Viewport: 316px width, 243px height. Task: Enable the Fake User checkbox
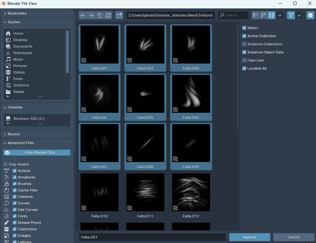coord(244,60)
